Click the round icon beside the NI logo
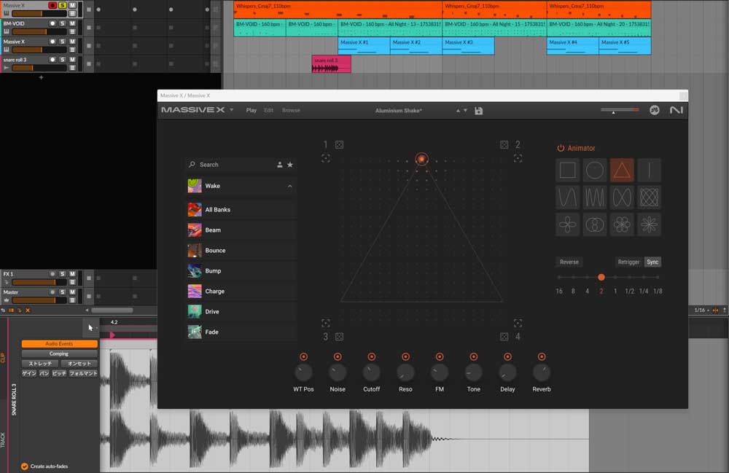 (x=654, y=110)
